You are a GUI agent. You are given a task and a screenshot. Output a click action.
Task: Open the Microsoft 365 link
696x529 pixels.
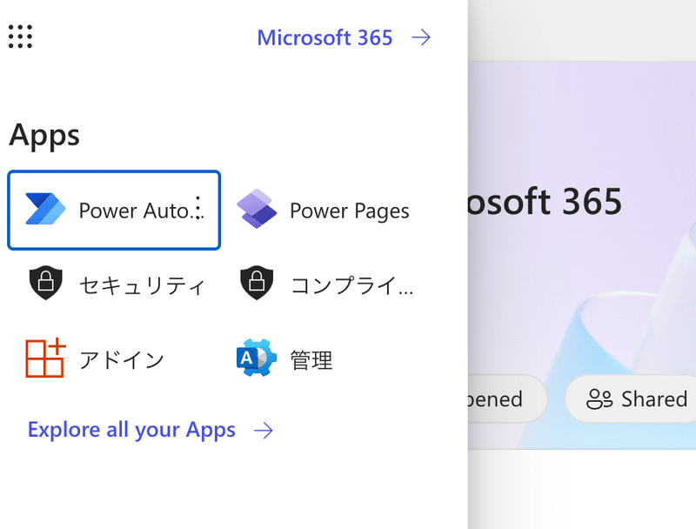pyautogui.click(x=325, y=37)
